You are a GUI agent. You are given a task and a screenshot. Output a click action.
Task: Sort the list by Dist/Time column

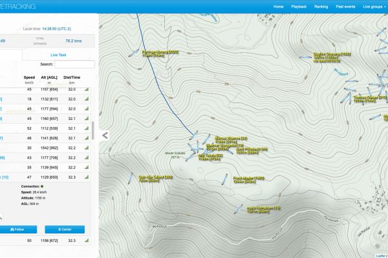click(x=72, y=77)
